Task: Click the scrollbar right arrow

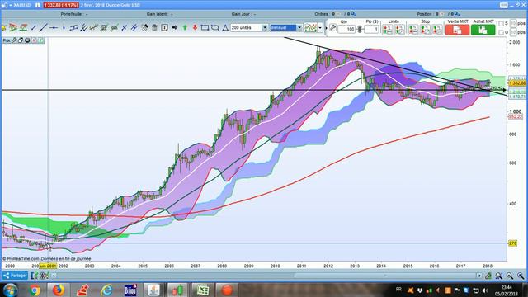Action: pos(479,276)
